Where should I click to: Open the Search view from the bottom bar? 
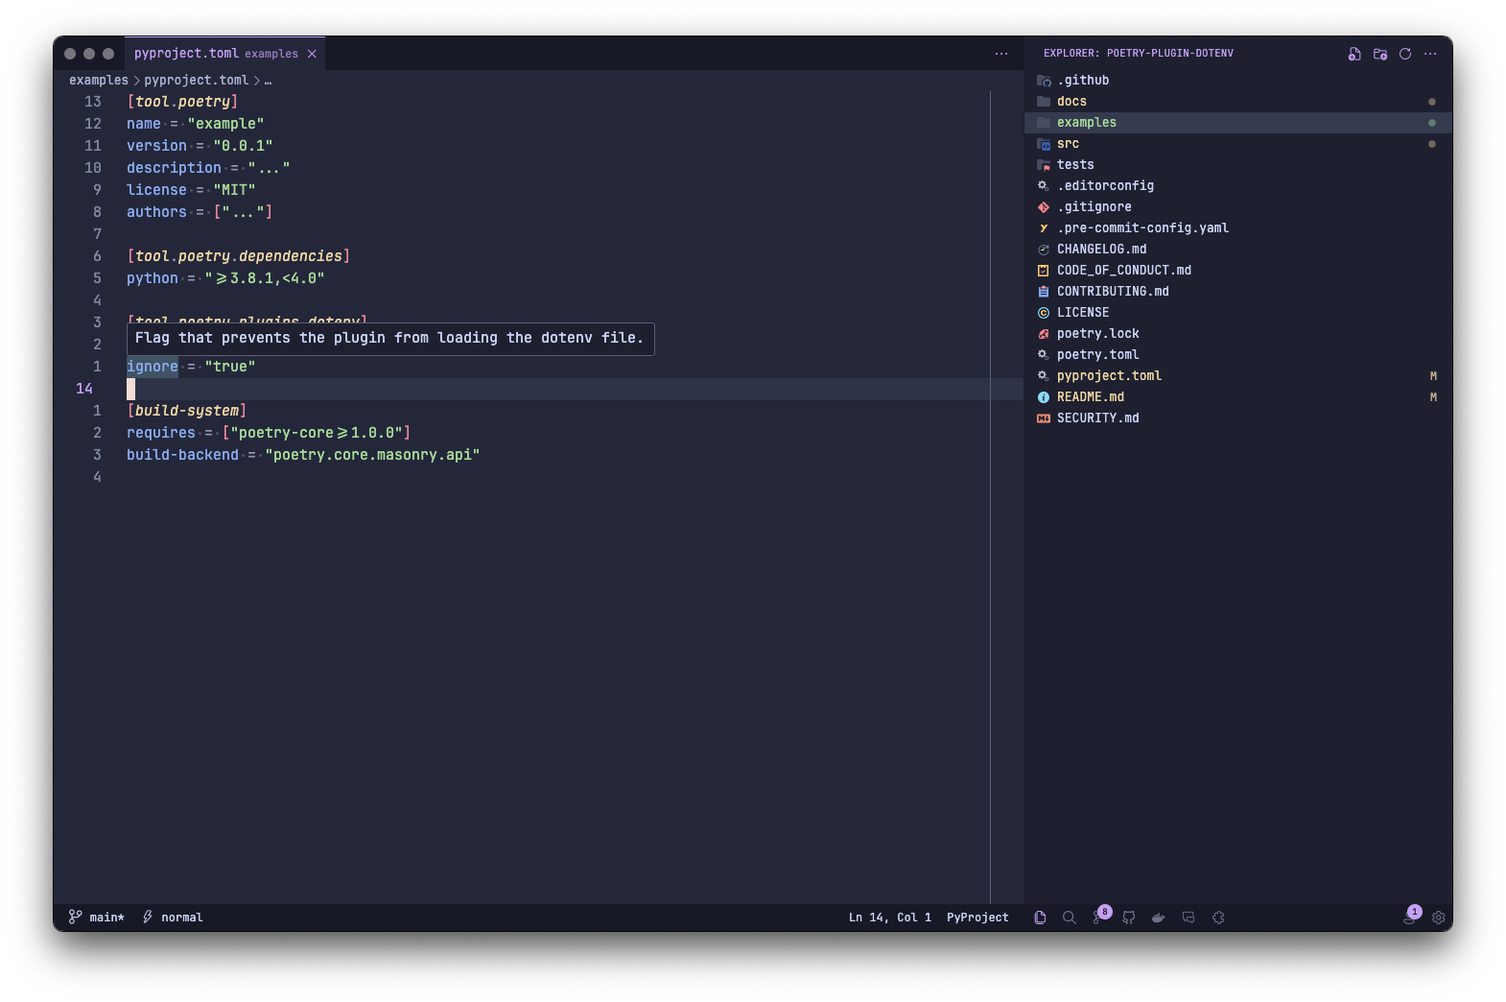tap(1069, 918)
